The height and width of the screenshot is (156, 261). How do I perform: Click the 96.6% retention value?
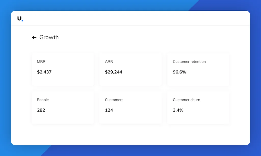point(179,72)
